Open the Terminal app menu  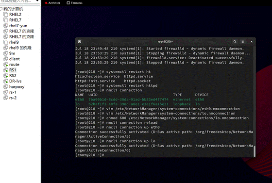(x=75, y=3)
